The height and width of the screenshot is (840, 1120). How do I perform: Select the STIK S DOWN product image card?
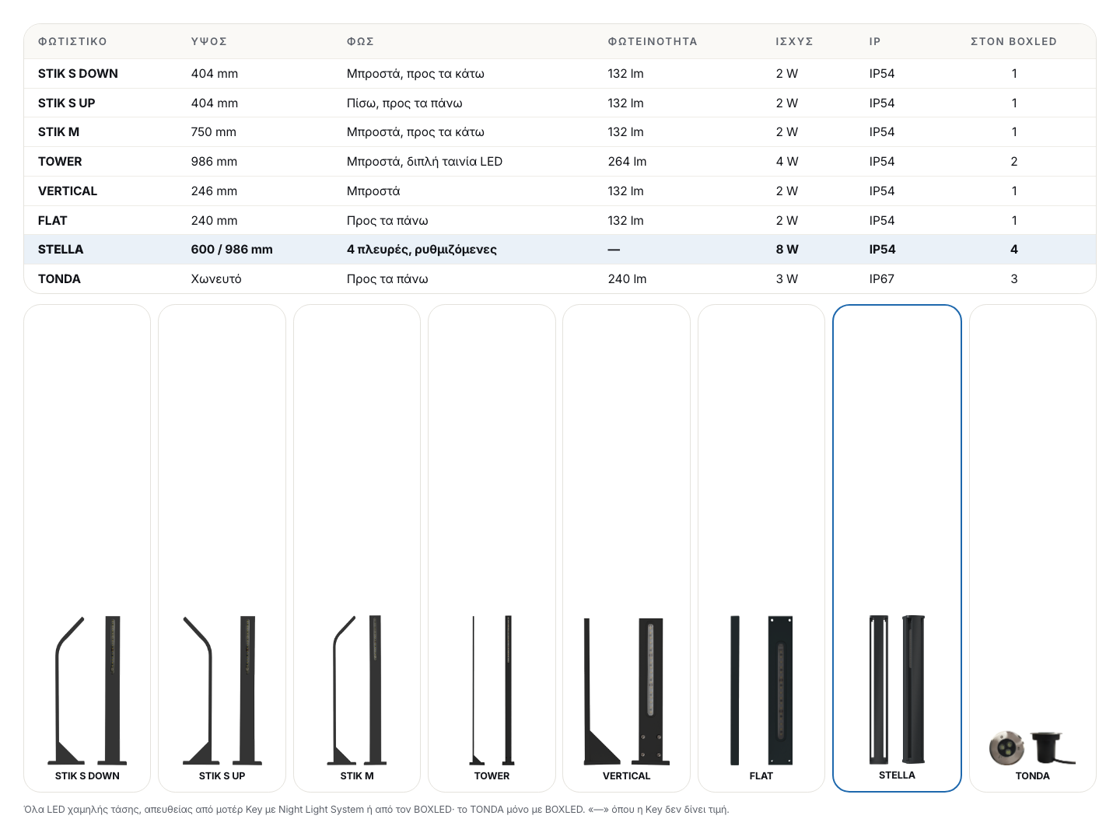[87, 548]
